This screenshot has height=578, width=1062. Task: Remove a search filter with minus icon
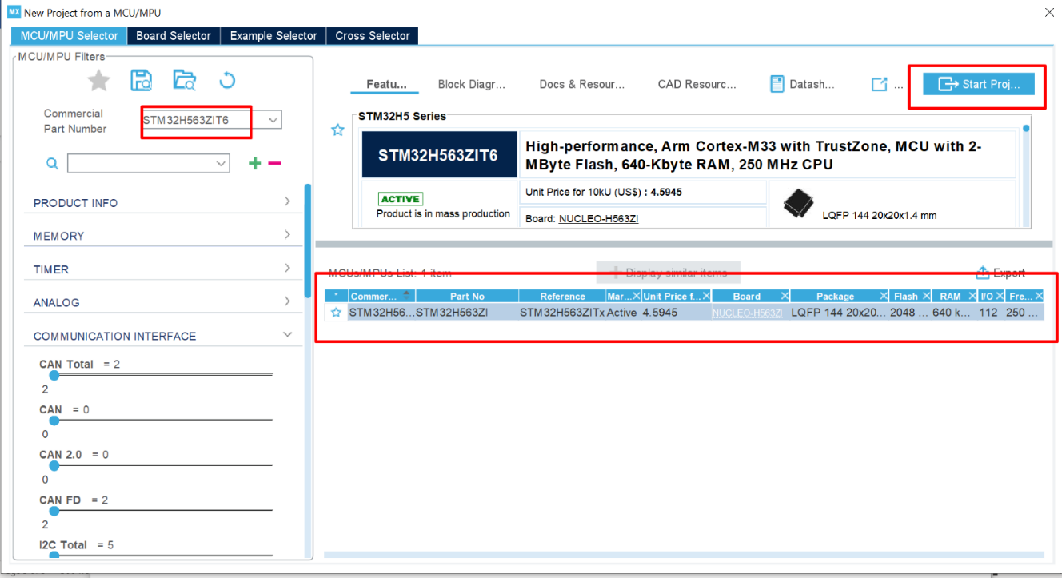click(274, 163)
